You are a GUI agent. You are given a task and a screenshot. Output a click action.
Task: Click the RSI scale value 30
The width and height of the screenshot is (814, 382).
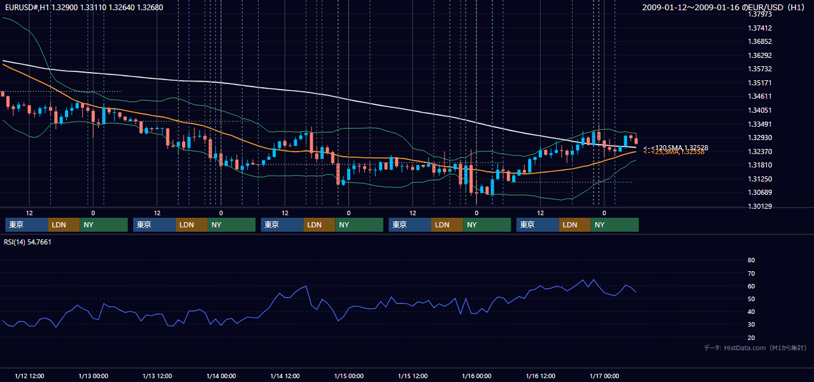click(x=751, y=325)
